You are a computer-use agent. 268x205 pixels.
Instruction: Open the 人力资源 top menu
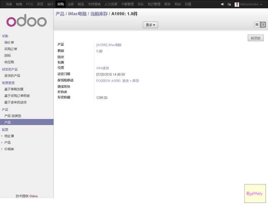[x=111, y=4]
